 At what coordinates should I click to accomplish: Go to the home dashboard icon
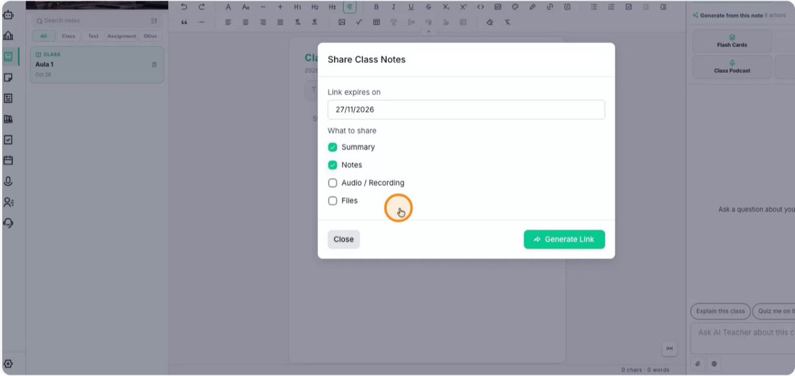tap(8, 36)
